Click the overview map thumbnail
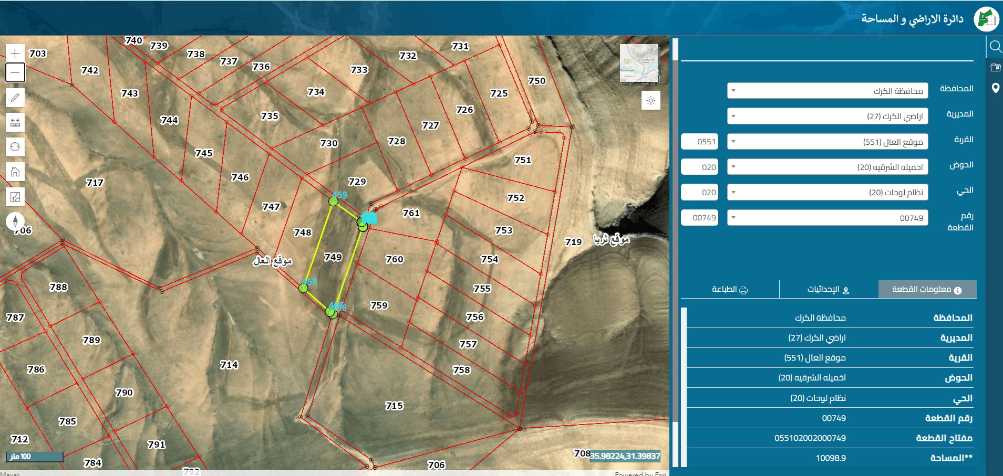This screenshot has width=1003, height=476. (x=639, y=64)
